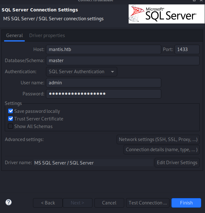Click the User name field with admin
Image resolution: width=205 pixels, height=213 pixels.
coord(103,83)
